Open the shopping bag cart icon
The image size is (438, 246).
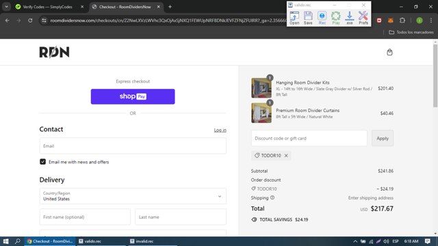point(389,52)
